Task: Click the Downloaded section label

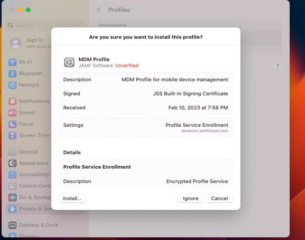Action: click(x=113, y=25)
